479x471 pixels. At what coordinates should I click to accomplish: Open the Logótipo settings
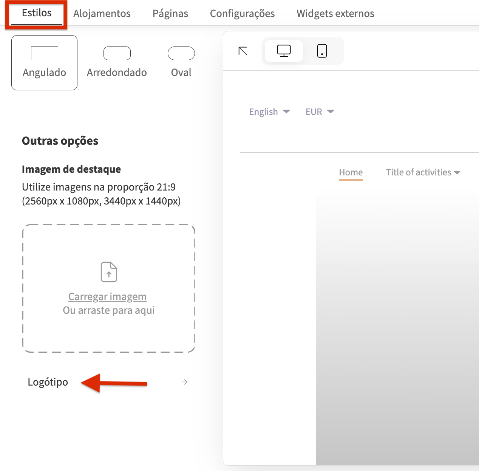(x=48, y=382)
